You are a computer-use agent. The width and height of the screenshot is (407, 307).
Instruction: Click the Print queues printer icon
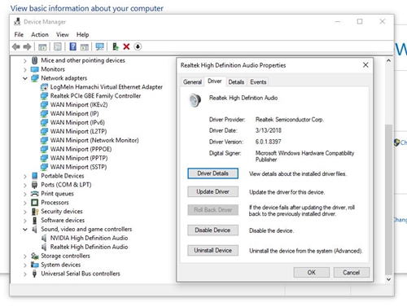[x=35, y=194]
